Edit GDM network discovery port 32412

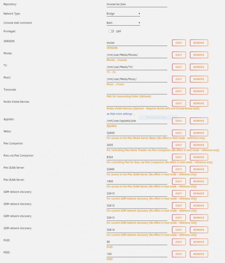(x=179, y=205)
